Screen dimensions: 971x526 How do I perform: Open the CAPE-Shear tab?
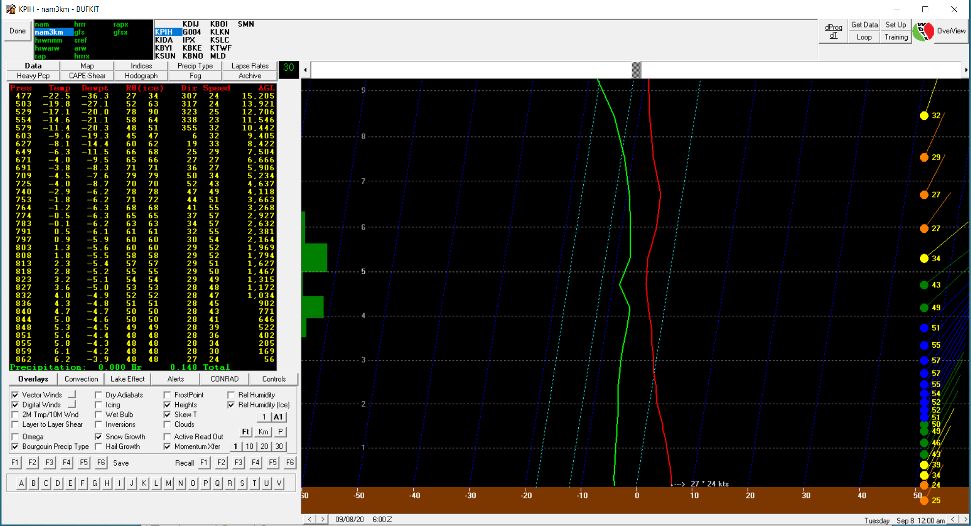pyautogui.click(x=87, y=76)
